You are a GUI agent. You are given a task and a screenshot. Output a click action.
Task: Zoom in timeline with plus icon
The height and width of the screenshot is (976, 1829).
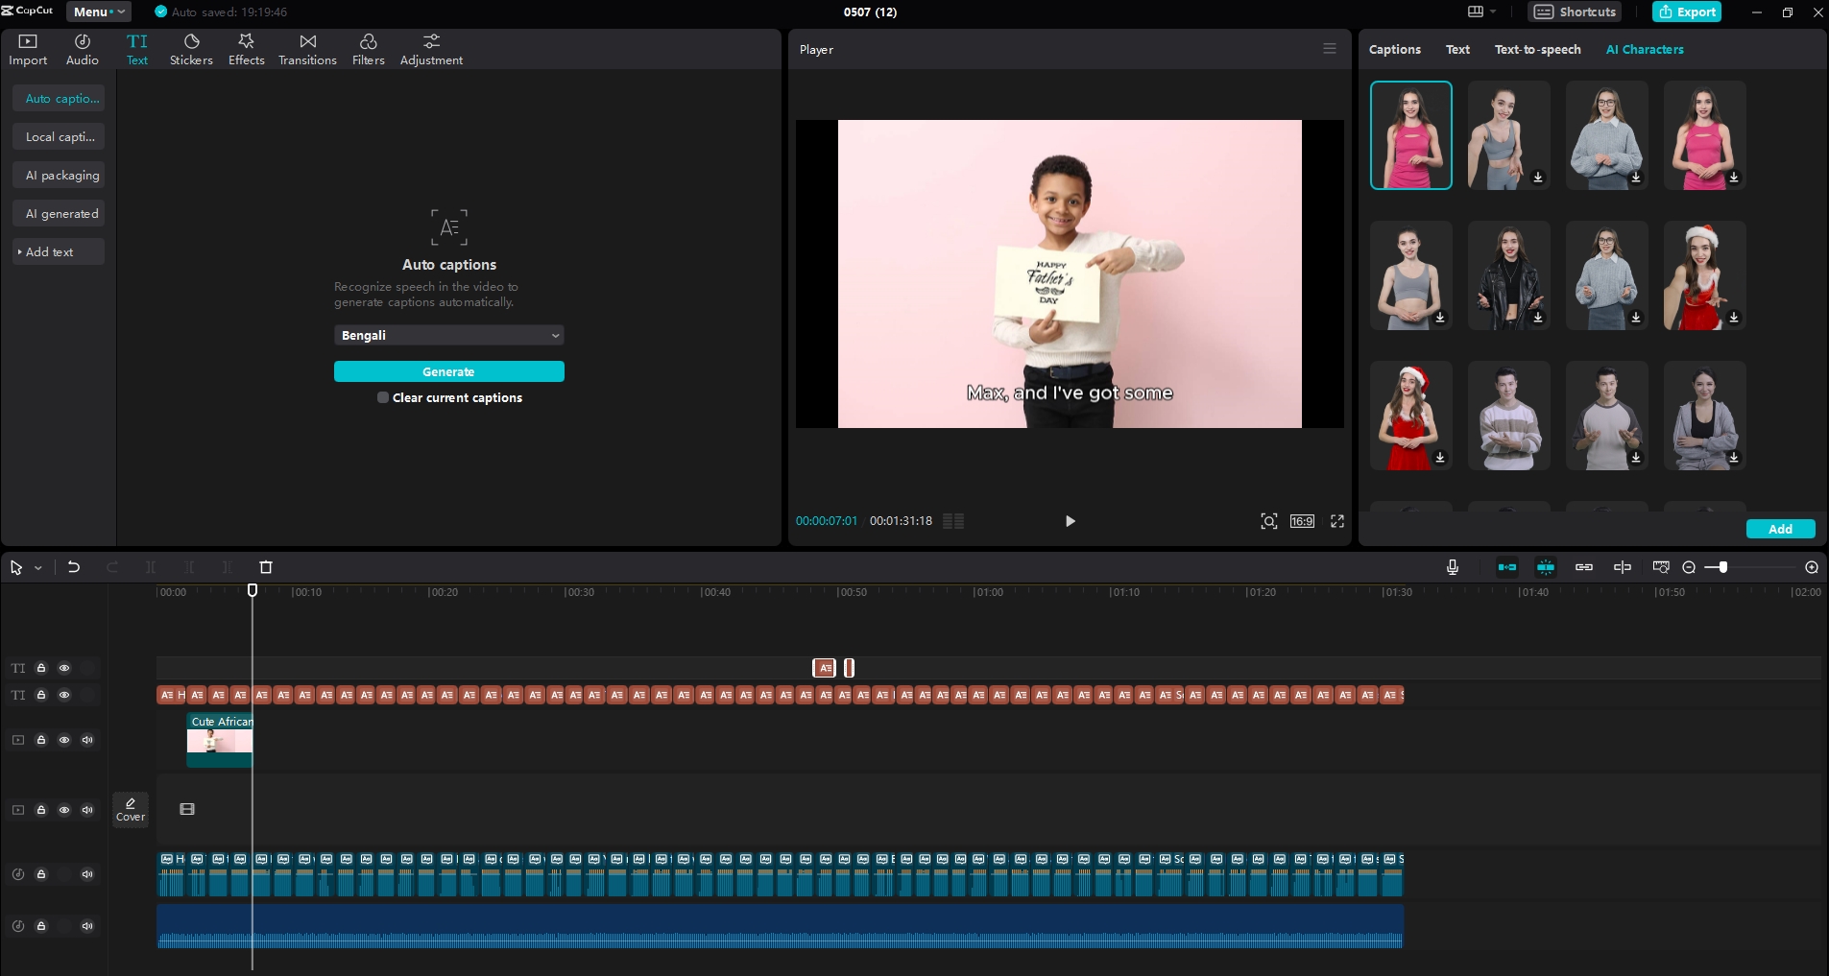pyautogui.click(x=1812, y=567)
